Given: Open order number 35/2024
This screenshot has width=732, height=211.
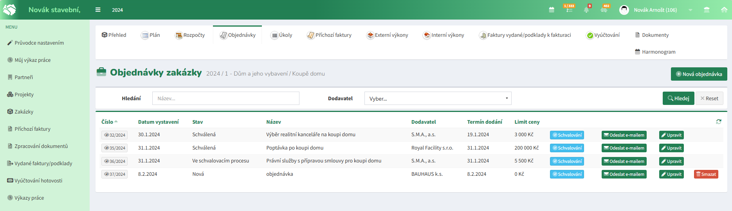Looking at the screenshot, I should click(x=115, y=148).
